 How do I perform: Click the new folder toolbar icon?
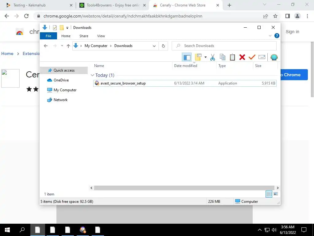click(198, 57)
